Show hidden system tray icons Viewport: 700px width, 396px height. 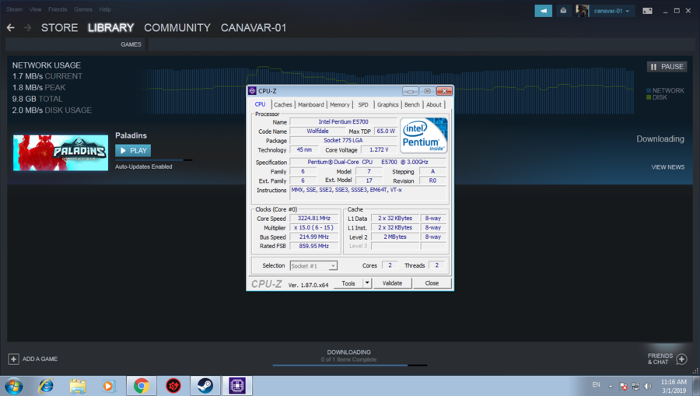pos(611,387)
